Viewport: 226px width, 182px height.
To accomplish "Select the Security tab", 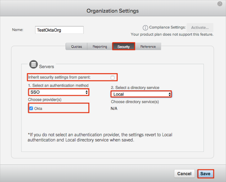I will pyautogui.click(x=124, y=47).
